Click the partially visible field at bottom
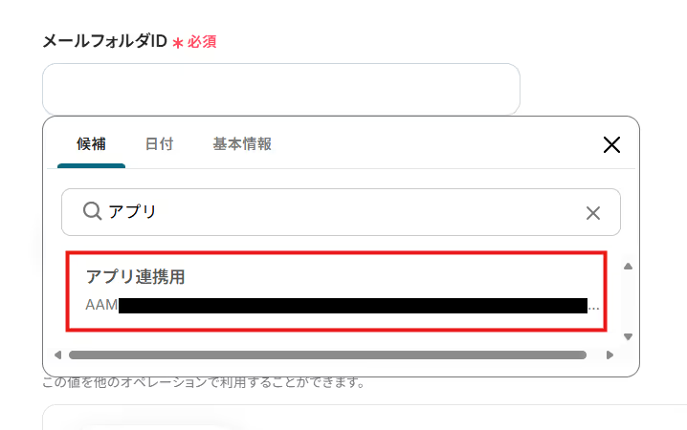This screenshot has width=687, height=430. [364, 419]
